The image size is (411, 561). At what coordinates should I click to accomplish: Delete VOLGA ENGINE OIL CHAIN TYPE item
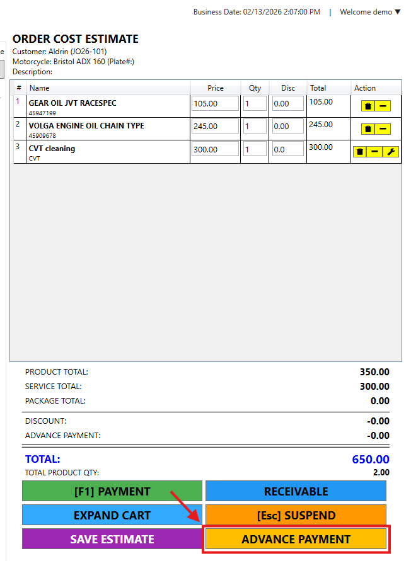pos(368,129)
